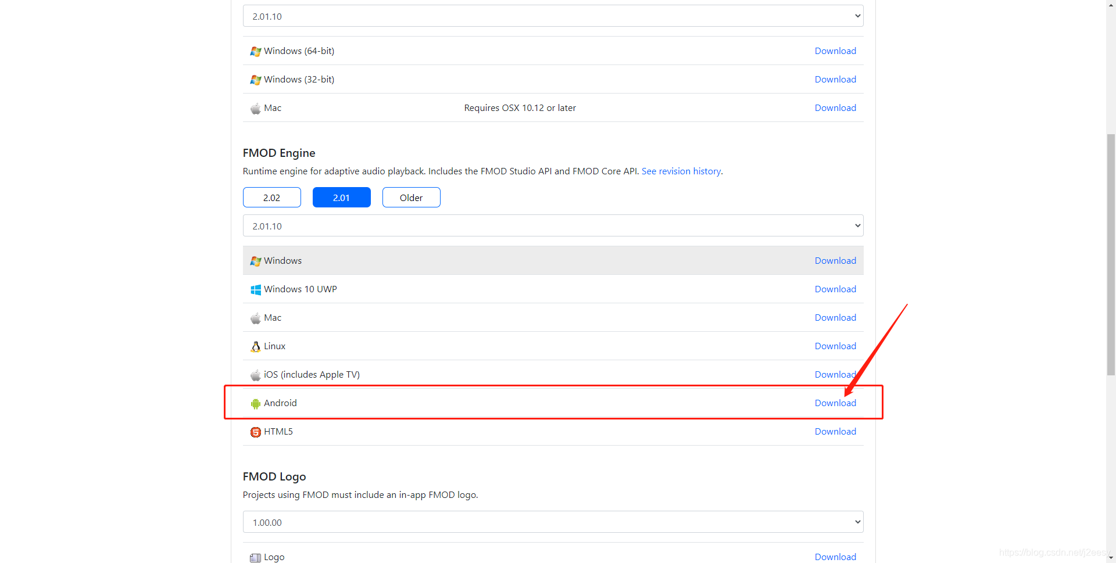Download FMOD Engine for Linux
Screen dimensions: 1116x563
[835, 346]
